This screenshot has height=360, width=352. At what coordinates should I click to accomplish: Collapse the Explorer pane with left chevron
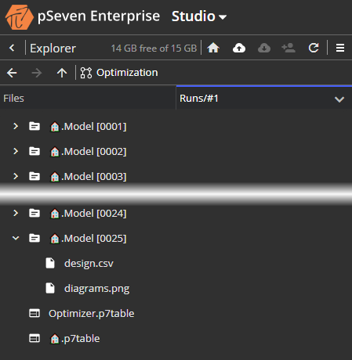click(12, 48)
